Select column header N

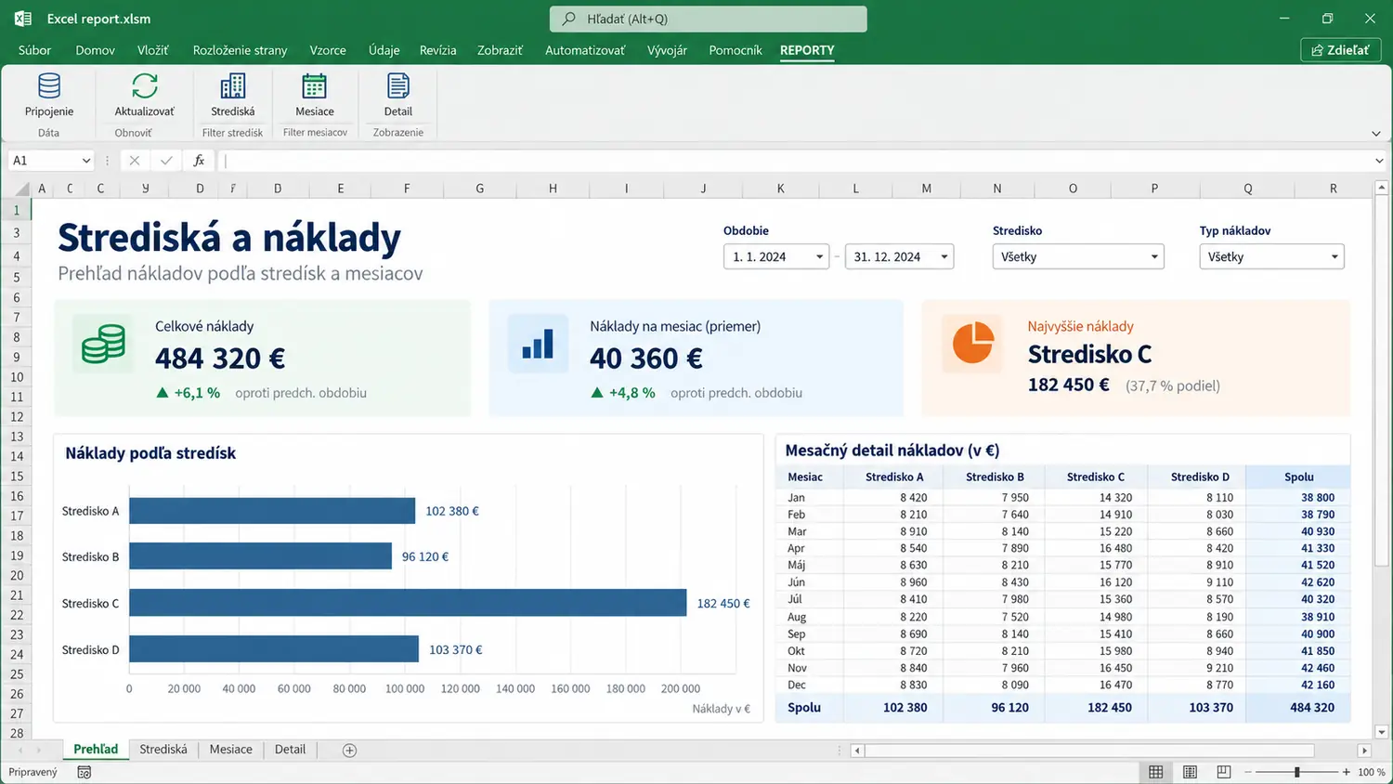pyautogui.click(x=996, y=189)
